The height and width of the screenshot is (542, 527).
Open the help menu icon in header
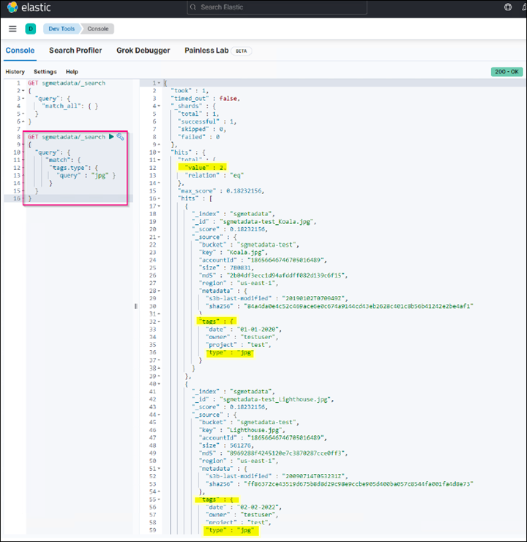coord(508,7)
